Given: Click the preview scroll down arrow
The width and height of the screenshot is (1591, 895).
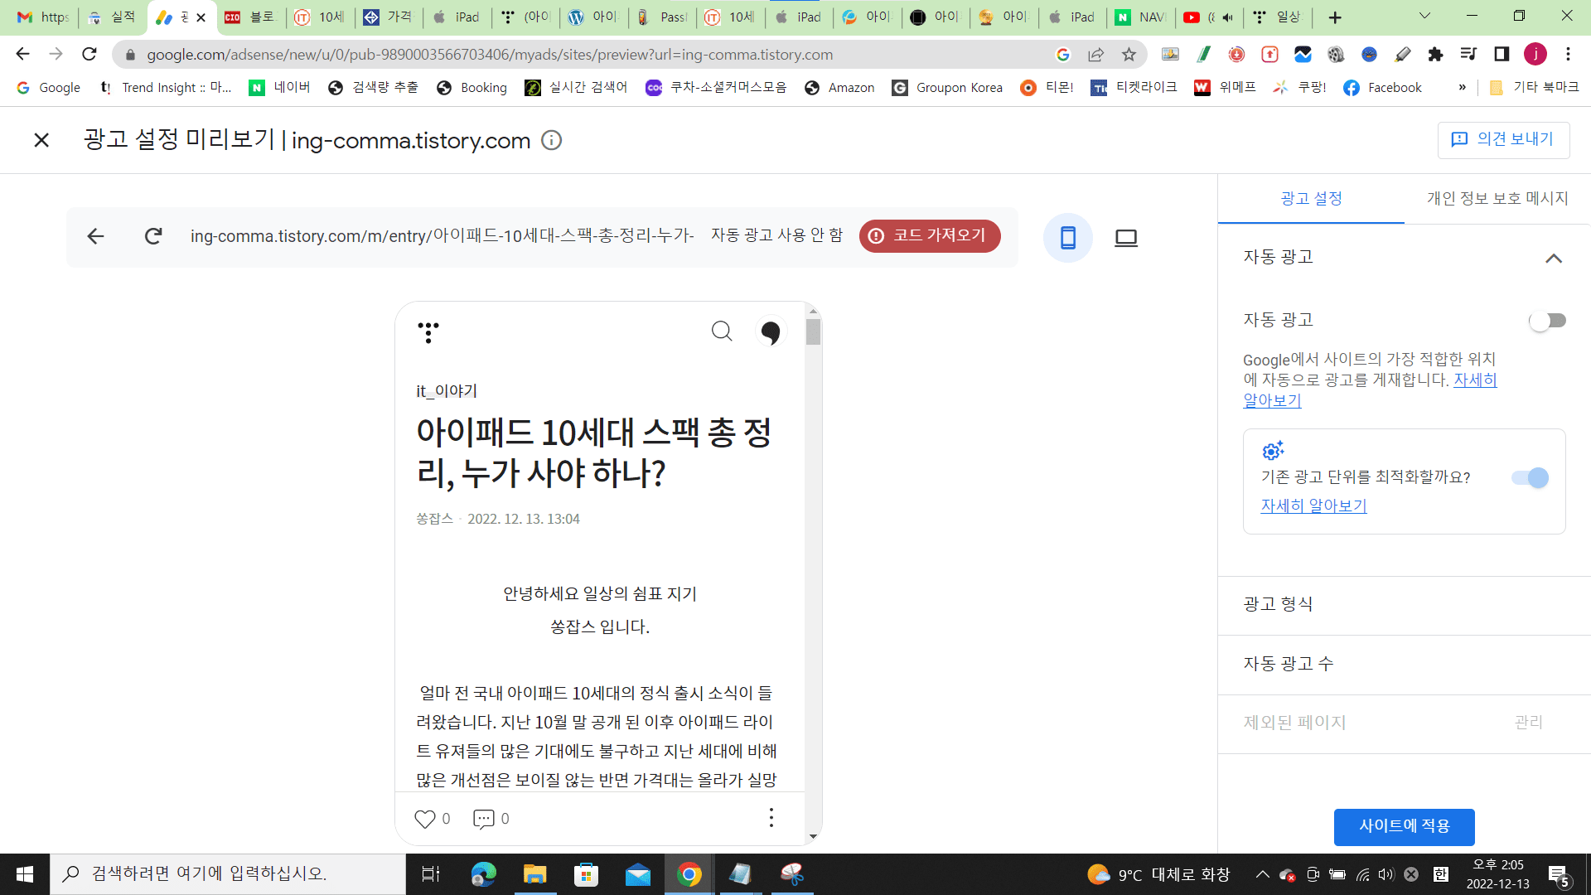Looking at the screenshot, I should (x=813, y=836).
